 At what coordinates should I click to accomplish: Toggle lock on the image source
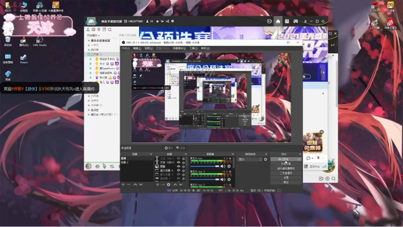[x=183, y=166]
